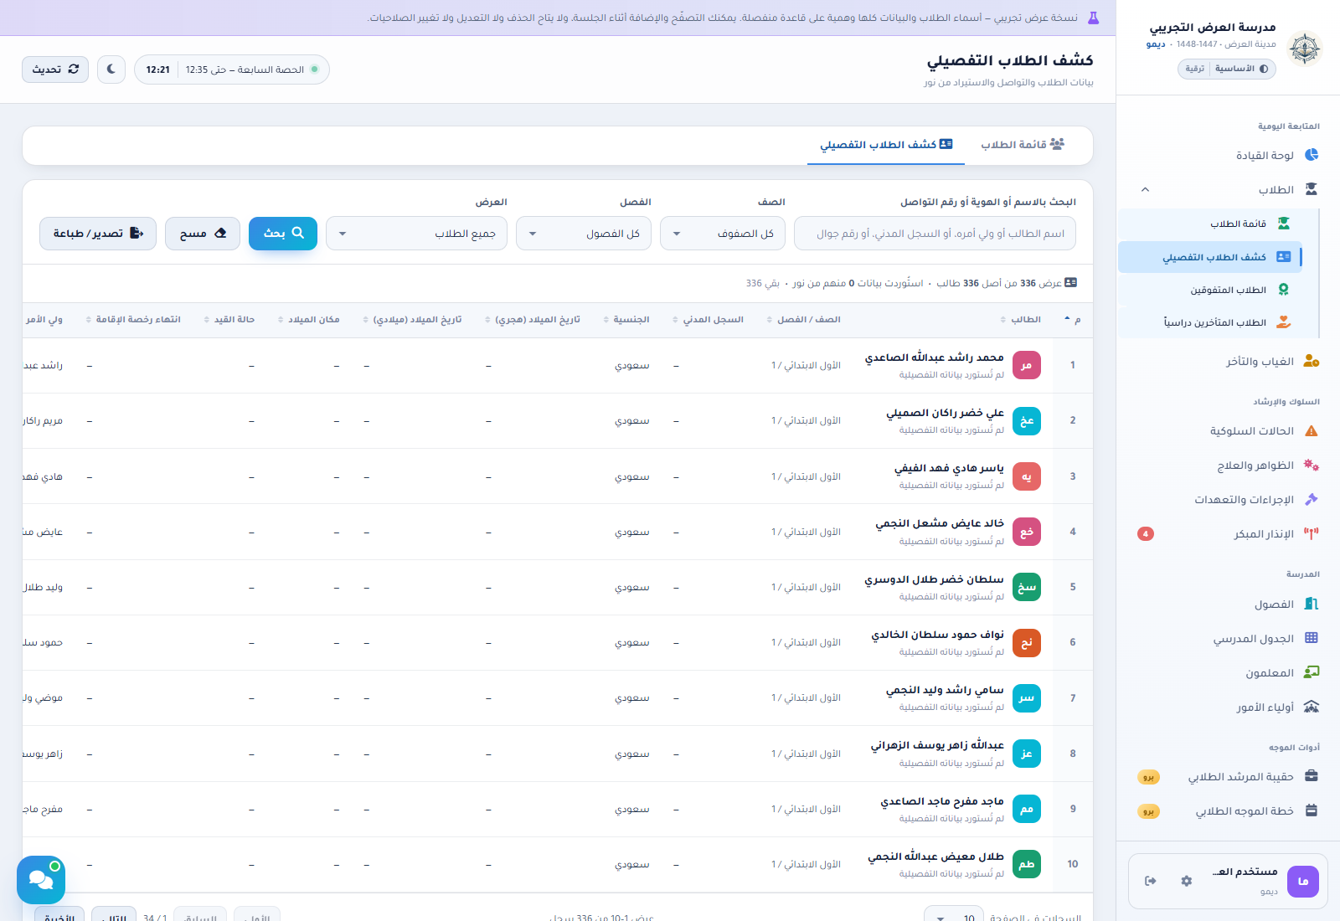
Task: Open الإنذار المبكر sidebar item
Action: (x=1226, y=534)
